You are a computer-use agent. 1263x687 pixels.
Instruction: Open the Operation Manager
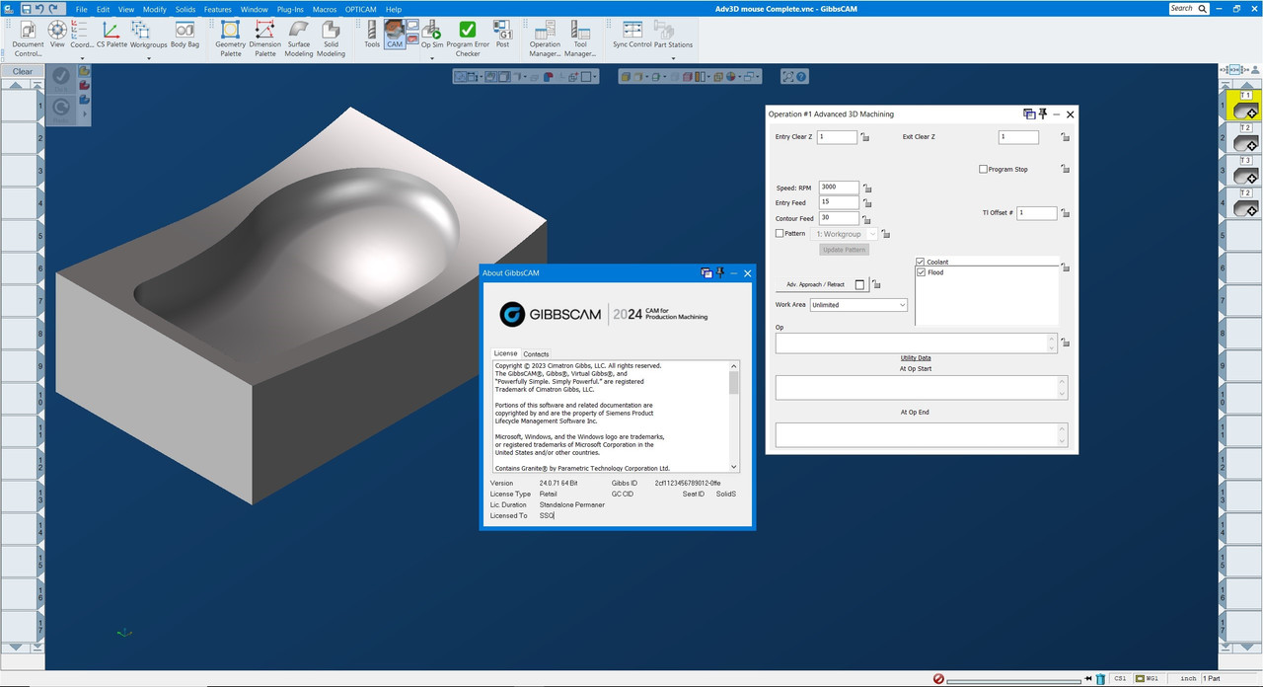[x=545, y=38]
